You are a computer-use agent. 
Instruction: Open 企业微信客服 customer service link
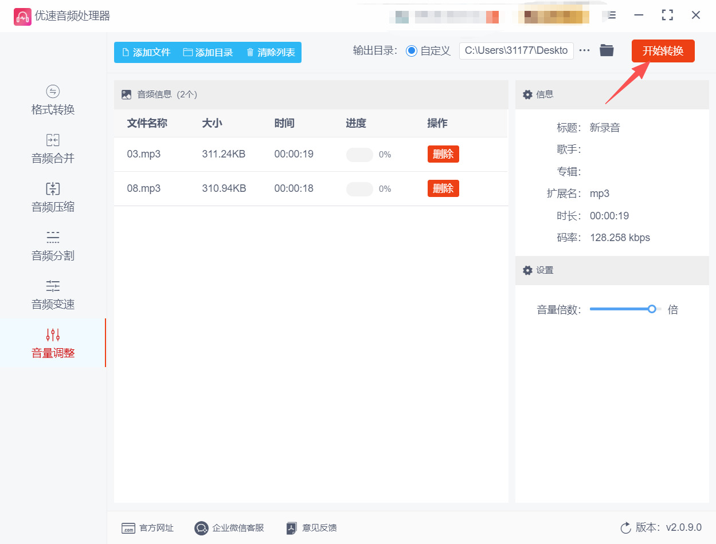[229, 528]
